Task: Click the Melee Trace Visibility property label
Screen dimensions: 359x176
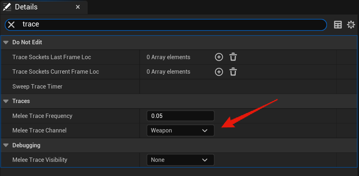Action: pos(40,160)
